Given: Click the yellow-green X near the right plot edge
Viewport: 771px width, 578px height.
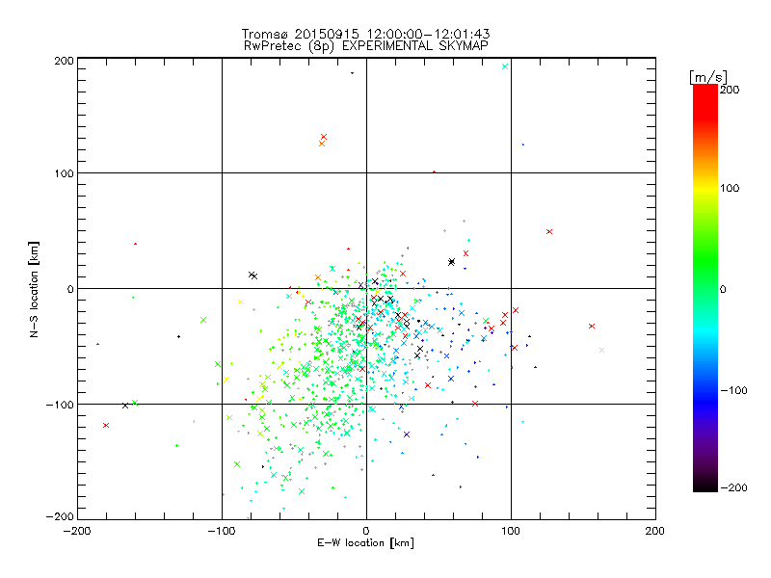Looking at the screenshot, I should (601, 350).
